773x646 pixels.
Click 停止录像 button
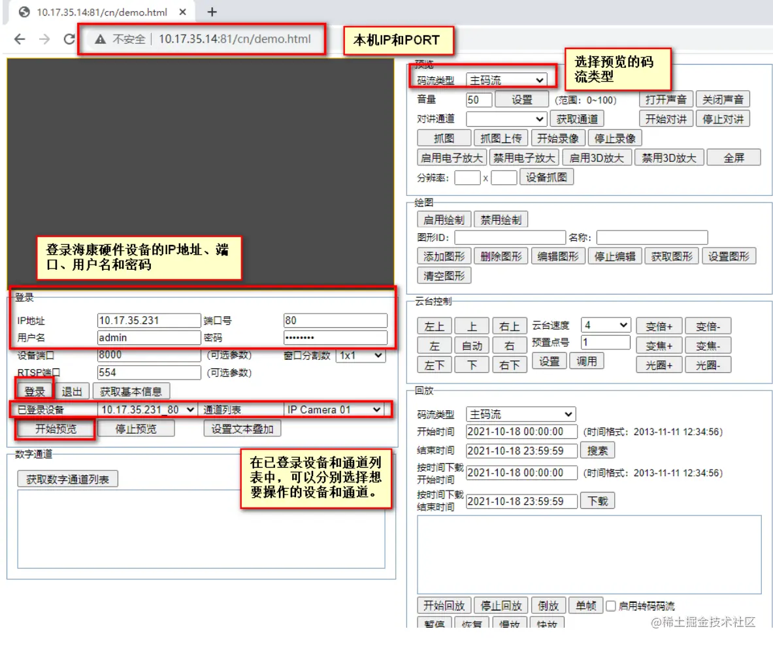615,138
